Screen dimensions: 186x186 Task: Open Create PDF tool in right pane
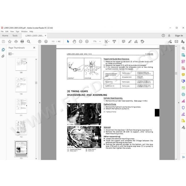[x=183, y=68]
